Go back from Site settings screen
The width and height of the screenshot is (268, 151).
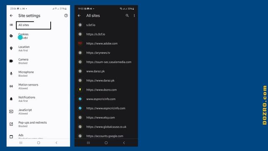[11, 16]
